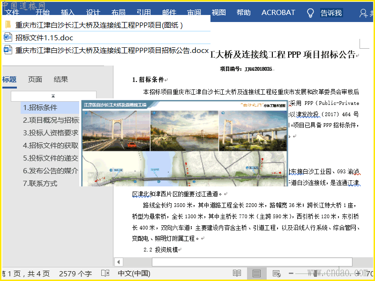Image resolution: width=375 pixels, height=281 pixels.
Task: Select the 视图 ribbon tab
Action: [x=218, y=13]
